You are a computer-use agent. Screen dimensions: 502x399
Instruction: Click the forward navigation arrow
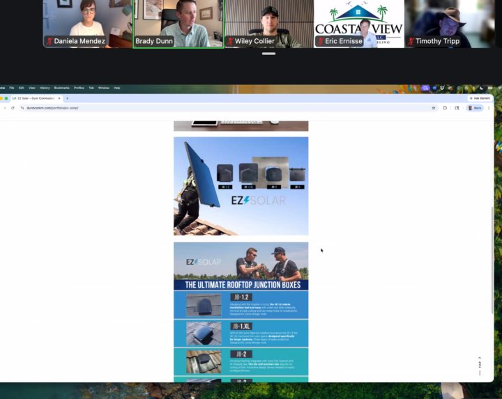click(4, 108)
